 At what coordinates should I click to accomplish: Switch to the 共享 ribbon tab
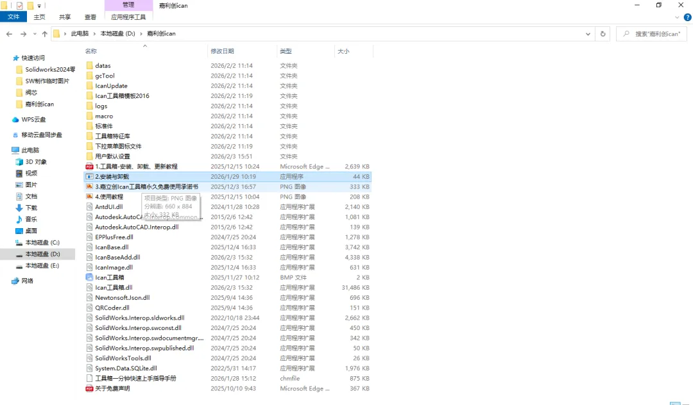click(65, 17)
